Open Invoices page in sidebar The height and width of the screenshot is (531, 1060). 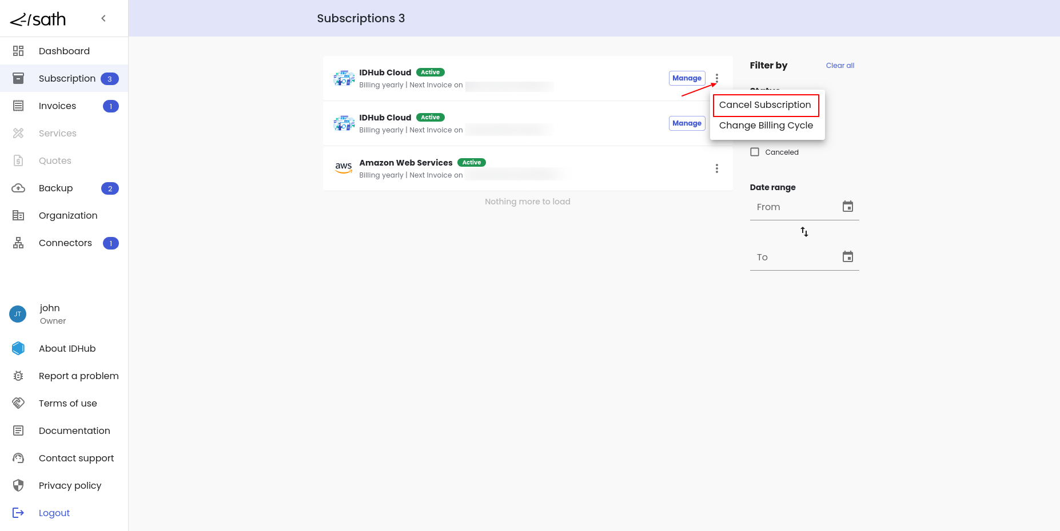click(x=57, y=106)
